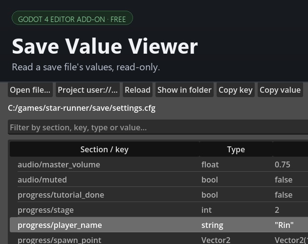Reload the save file
The image size is (308, 244).
point(137,90)
